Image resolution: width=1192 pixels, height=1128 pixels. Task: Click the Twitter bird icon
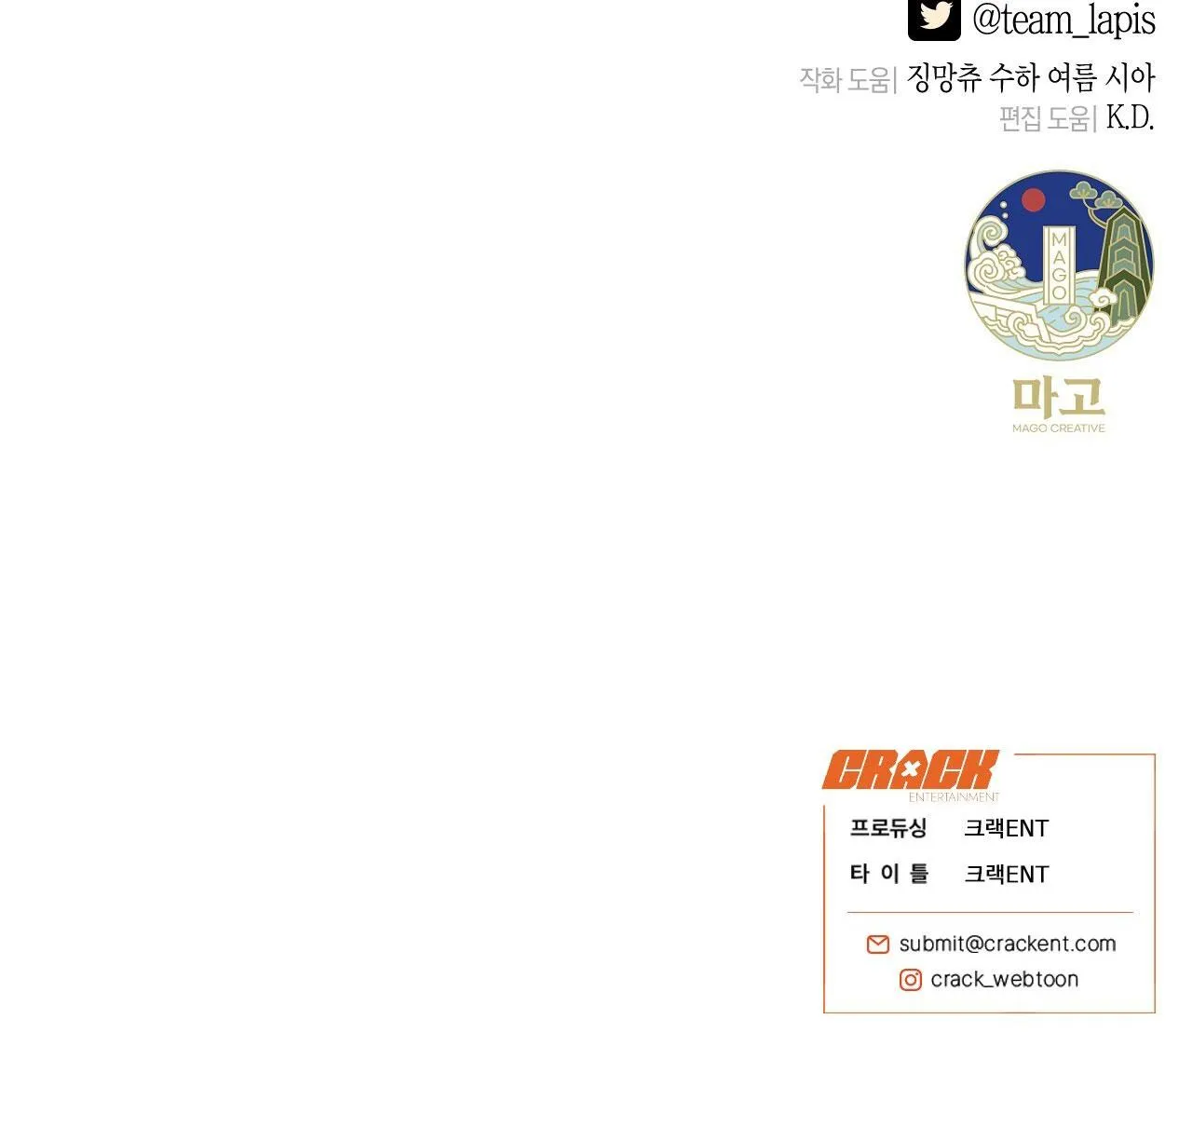coord(934,18)
